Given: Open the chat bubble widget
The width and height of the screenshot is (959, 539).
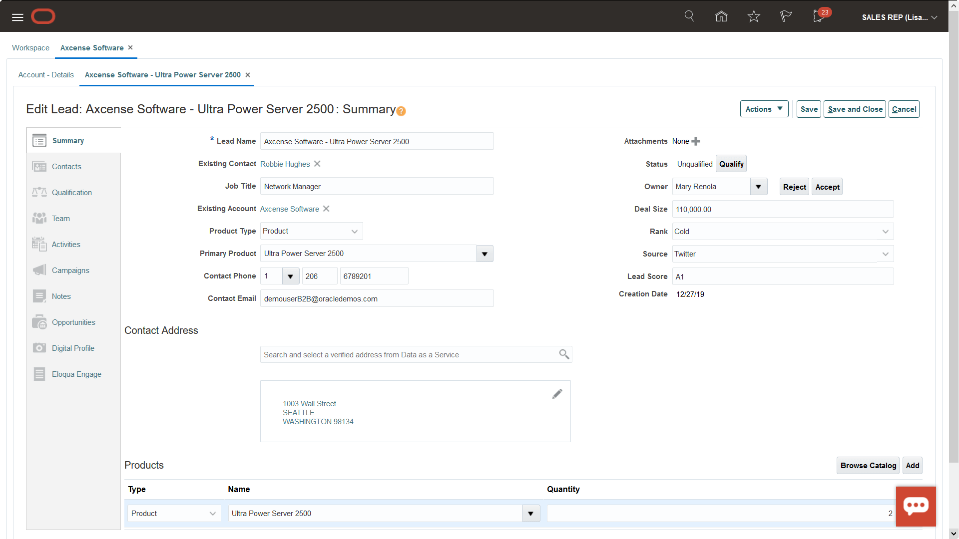Looking at the screenshot, I should coord(916,506).
